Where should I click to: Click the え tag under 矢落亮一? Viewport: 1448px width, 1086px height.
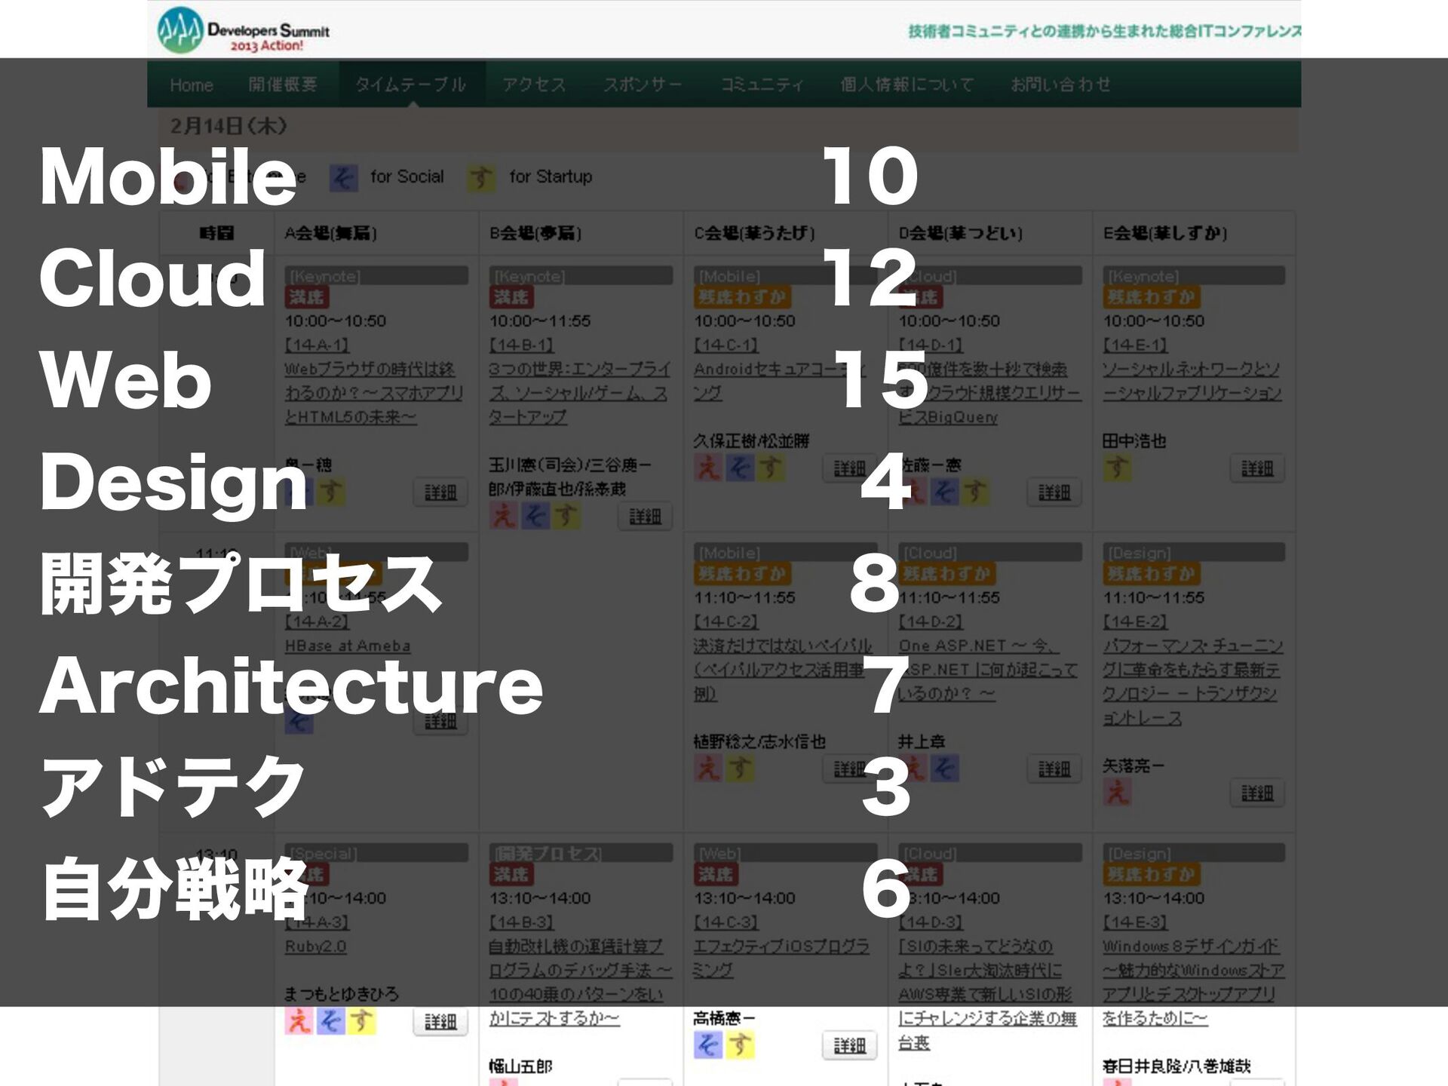click(1117, 792)
